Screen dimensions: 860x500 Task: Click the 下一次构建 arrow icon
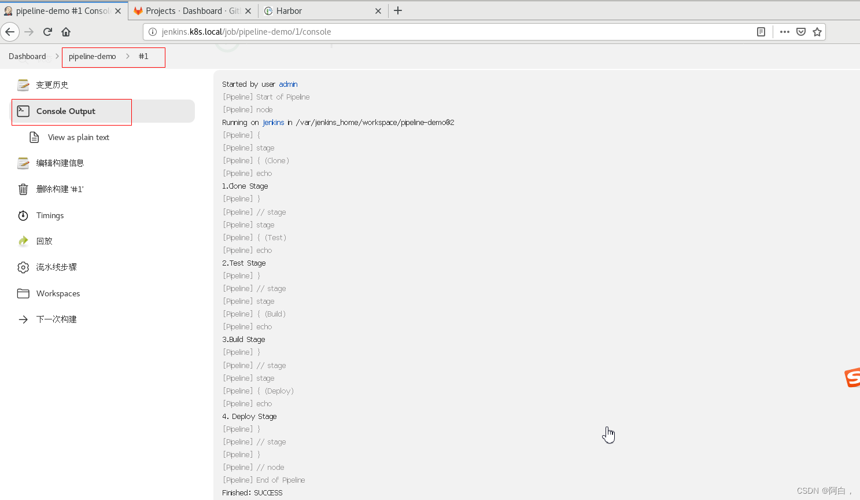pos(23,319)
